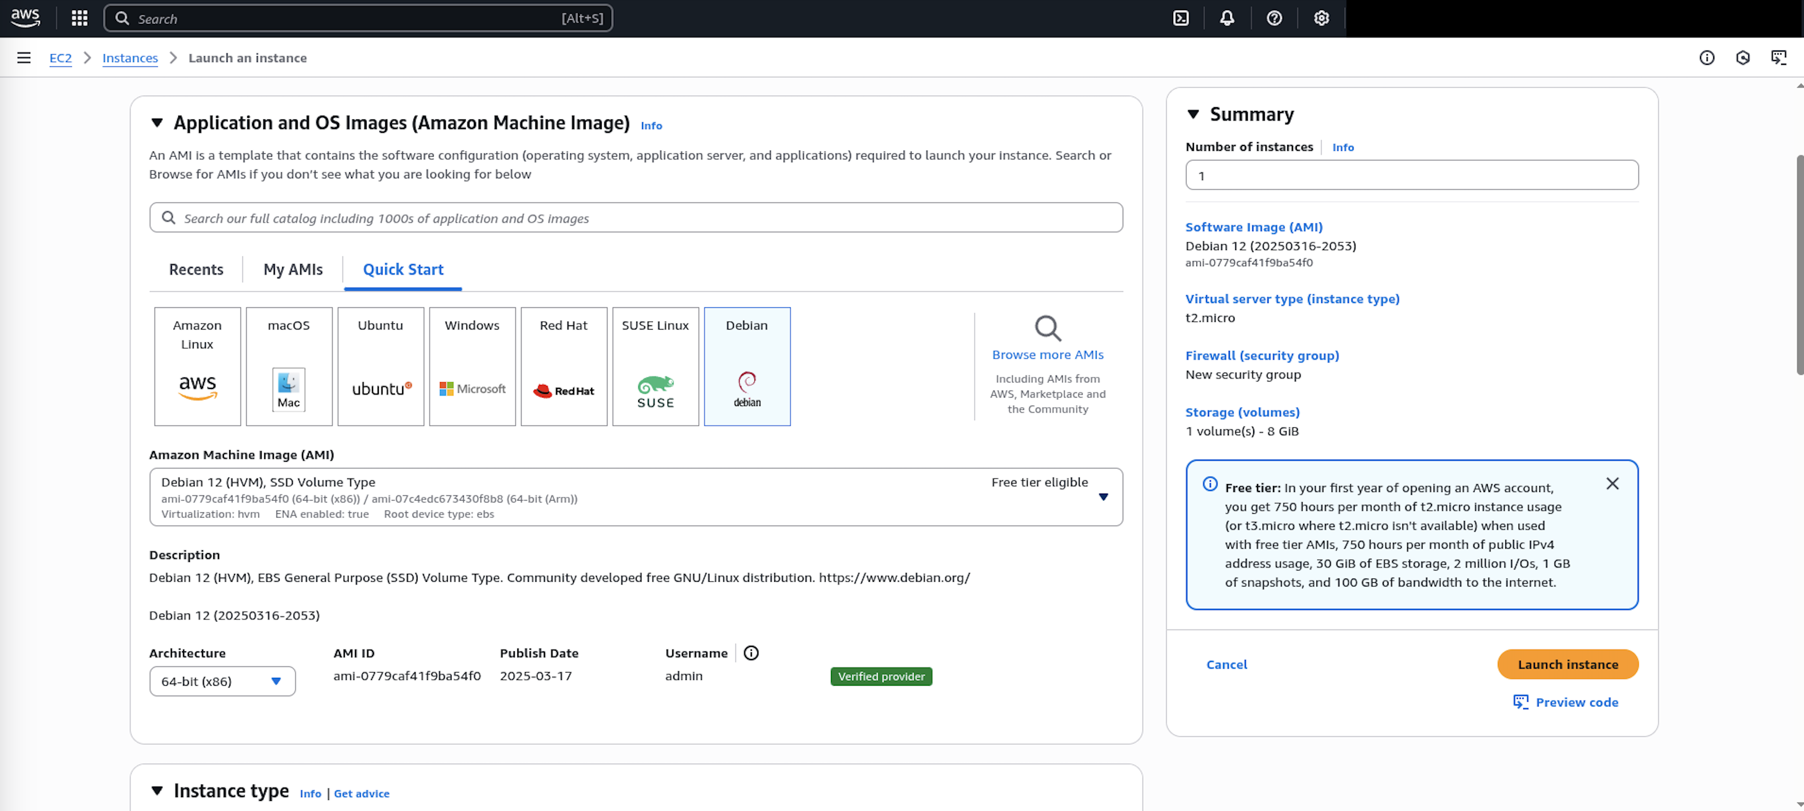Image resolution: width=1804 pixels, height=811 pixels.
Task: Open the help question mark menu
Action: coord(1274,18)
